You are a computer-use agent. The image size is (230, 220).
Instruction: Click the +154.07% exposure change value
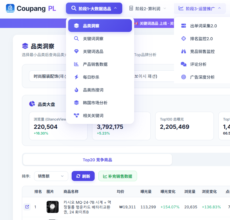pyautogui.click(x=170, y=207)
